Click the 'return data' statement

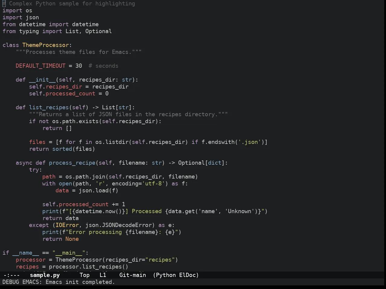[x=60, y=218]
